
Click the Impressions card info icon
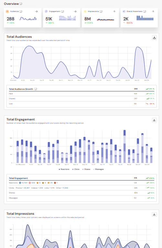(x=101, y=11)
